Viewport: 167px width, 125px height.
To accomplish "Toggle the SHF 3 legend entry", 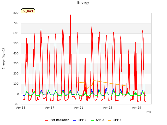I will 115,120.
